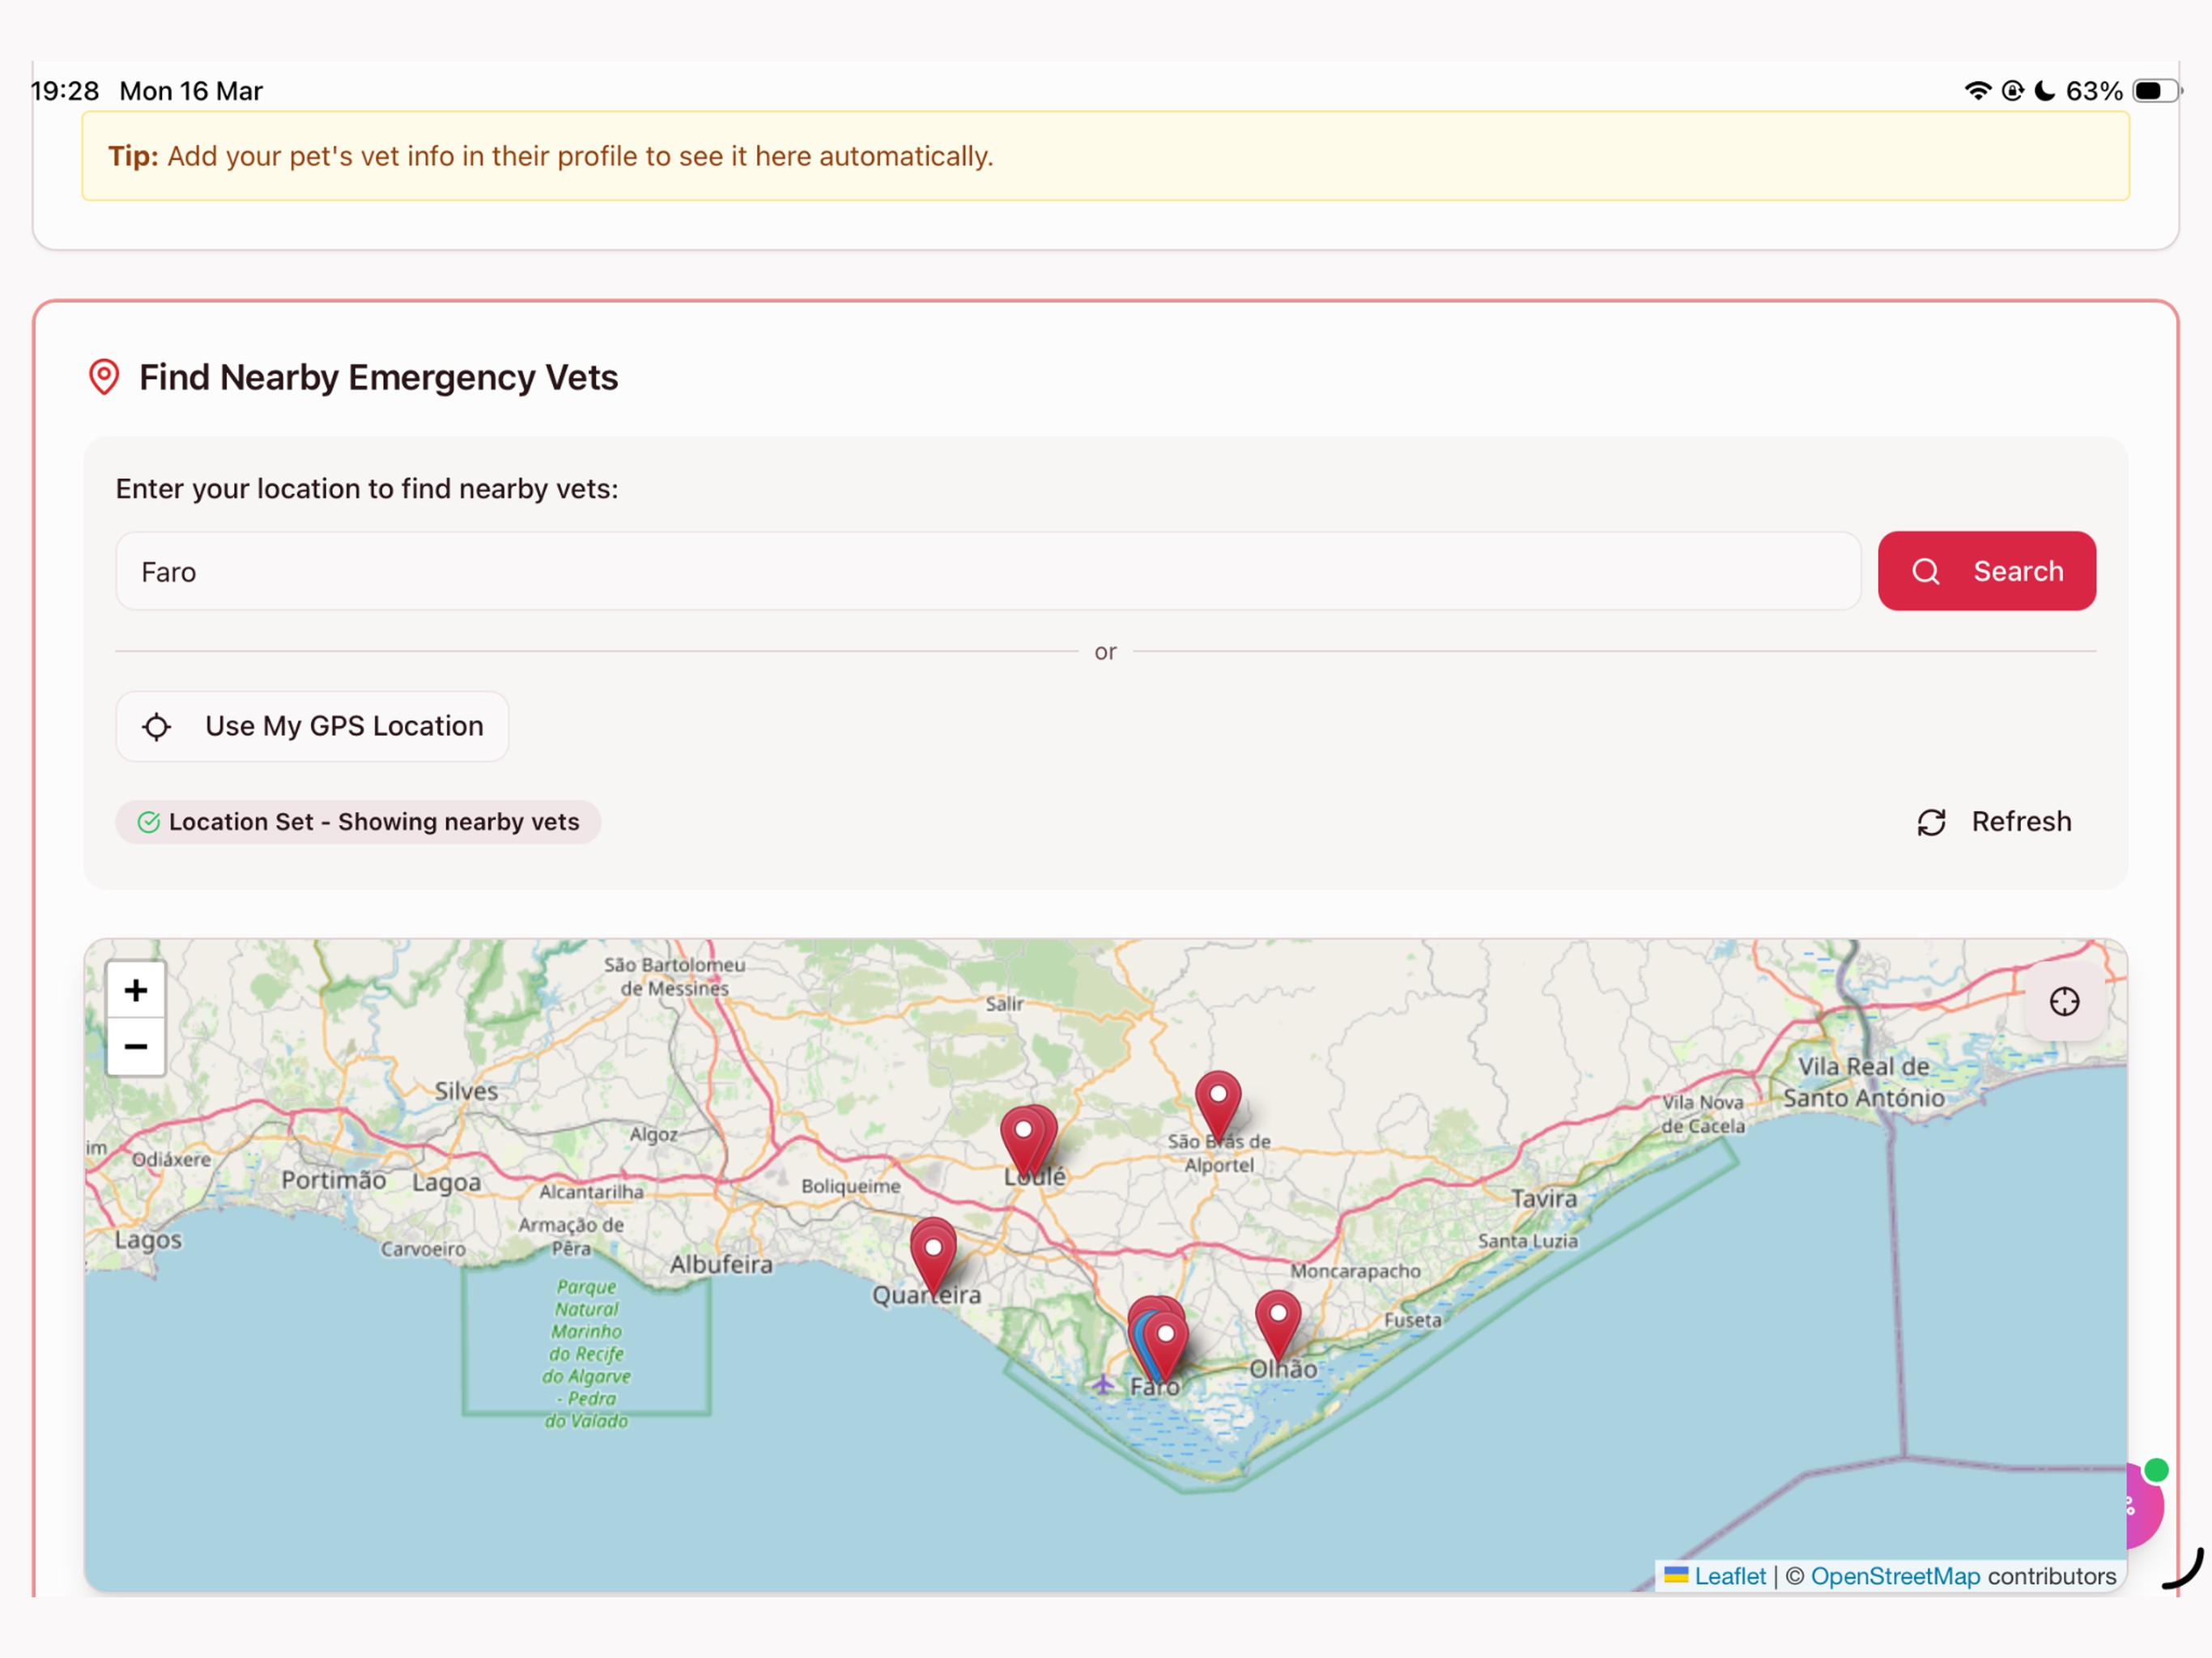Click the Carvoeiro map label
This screenshot has height=1658, width=2212.
click(423, 1249)
